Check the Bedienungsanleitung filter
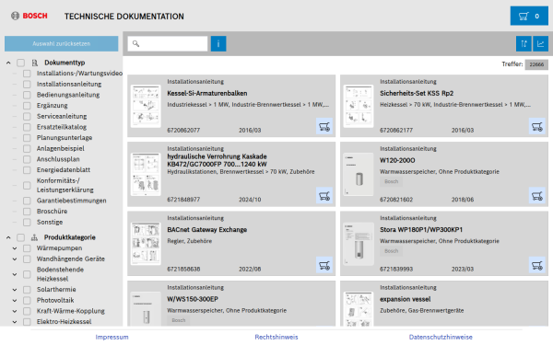This screenshot has width=553, height=345. tap(27, 95)
